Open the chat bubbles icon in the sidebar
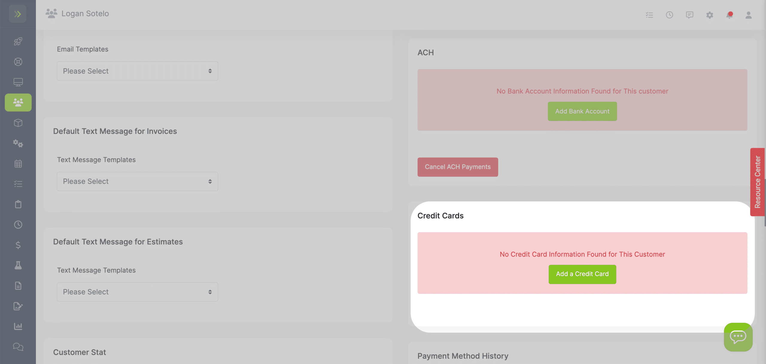Viewport: 766px width, 364px height. [x=18, y=347]
